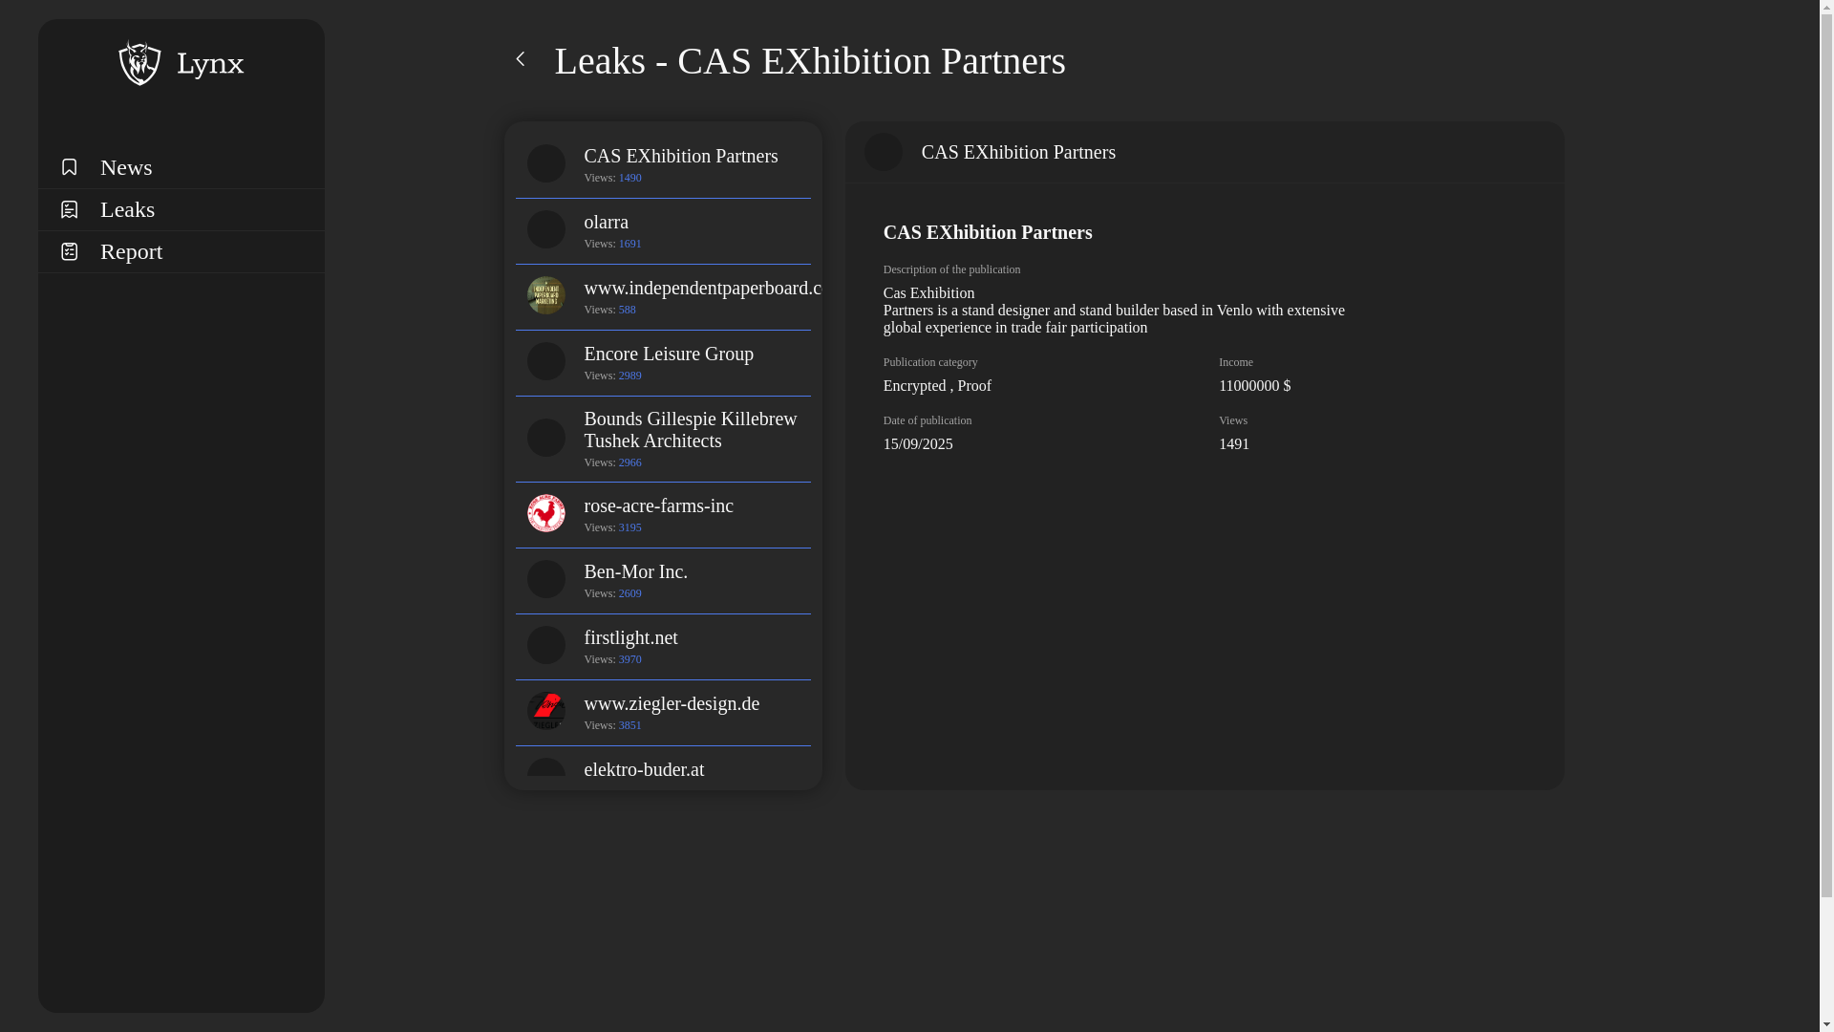
Task: Open the firstlight.net entry
Action: [631, 637]
